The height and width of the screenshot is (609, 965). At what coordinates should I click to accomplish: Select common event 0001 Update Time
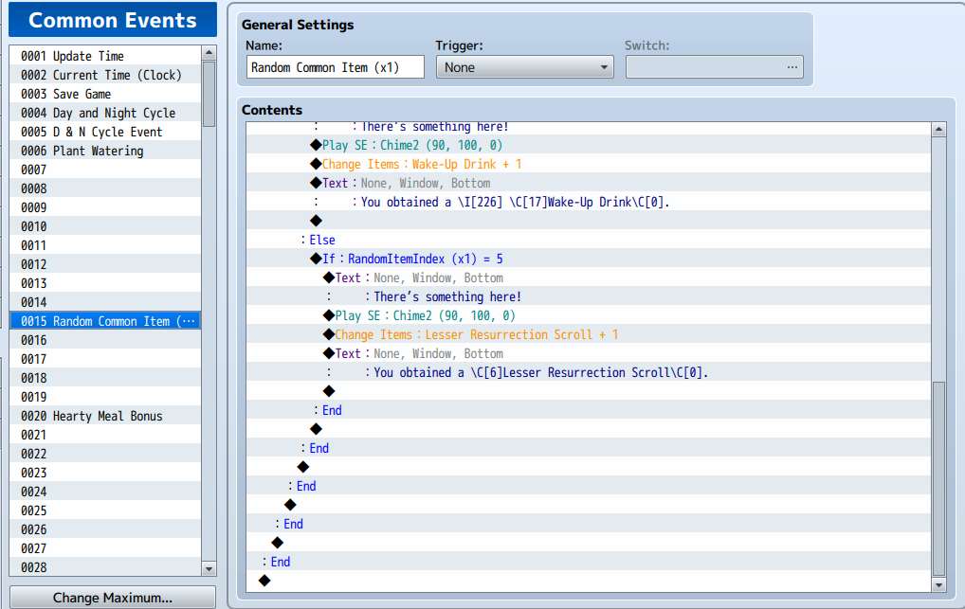[105, 56]
